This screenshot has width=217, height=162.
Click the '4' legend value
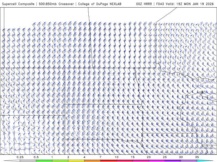pyautogui.click(x=84, y=157)
